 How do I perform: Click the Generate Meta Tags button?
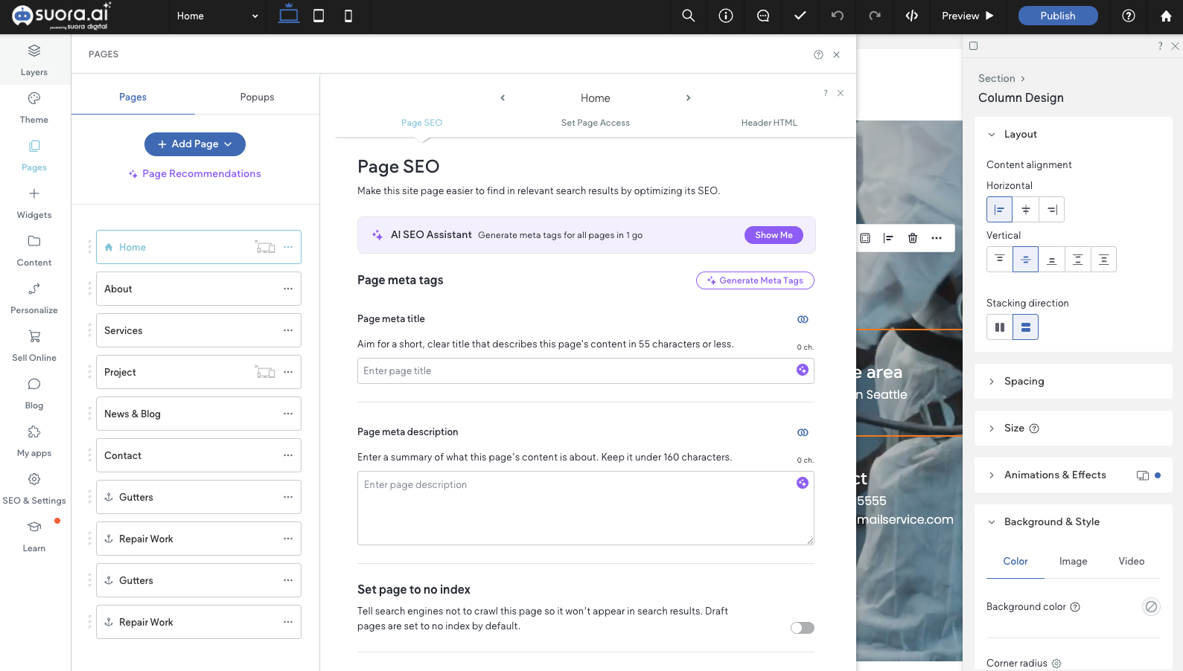755,280
